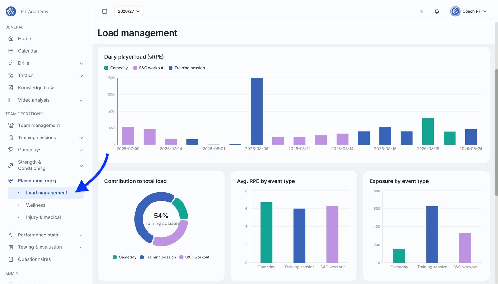
Task: Toggle the sidebar panel icon
Action: (x=105, y=11)
